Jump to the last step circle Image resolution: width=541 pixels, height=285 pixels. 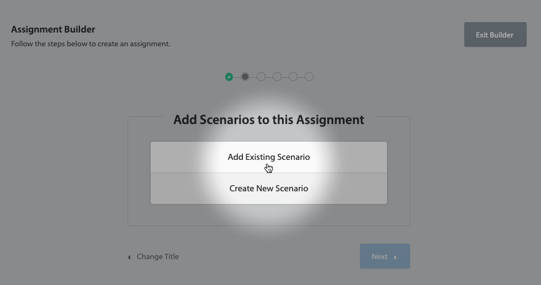pyautogui.click(x=309, y=77)
